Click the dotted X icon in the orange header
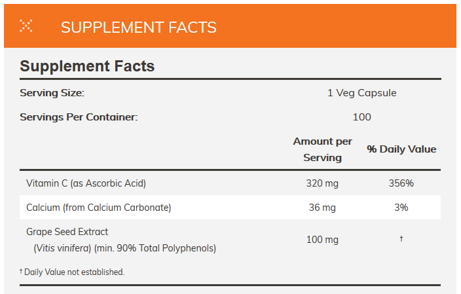The image size is (461, 294). (26, 26)
